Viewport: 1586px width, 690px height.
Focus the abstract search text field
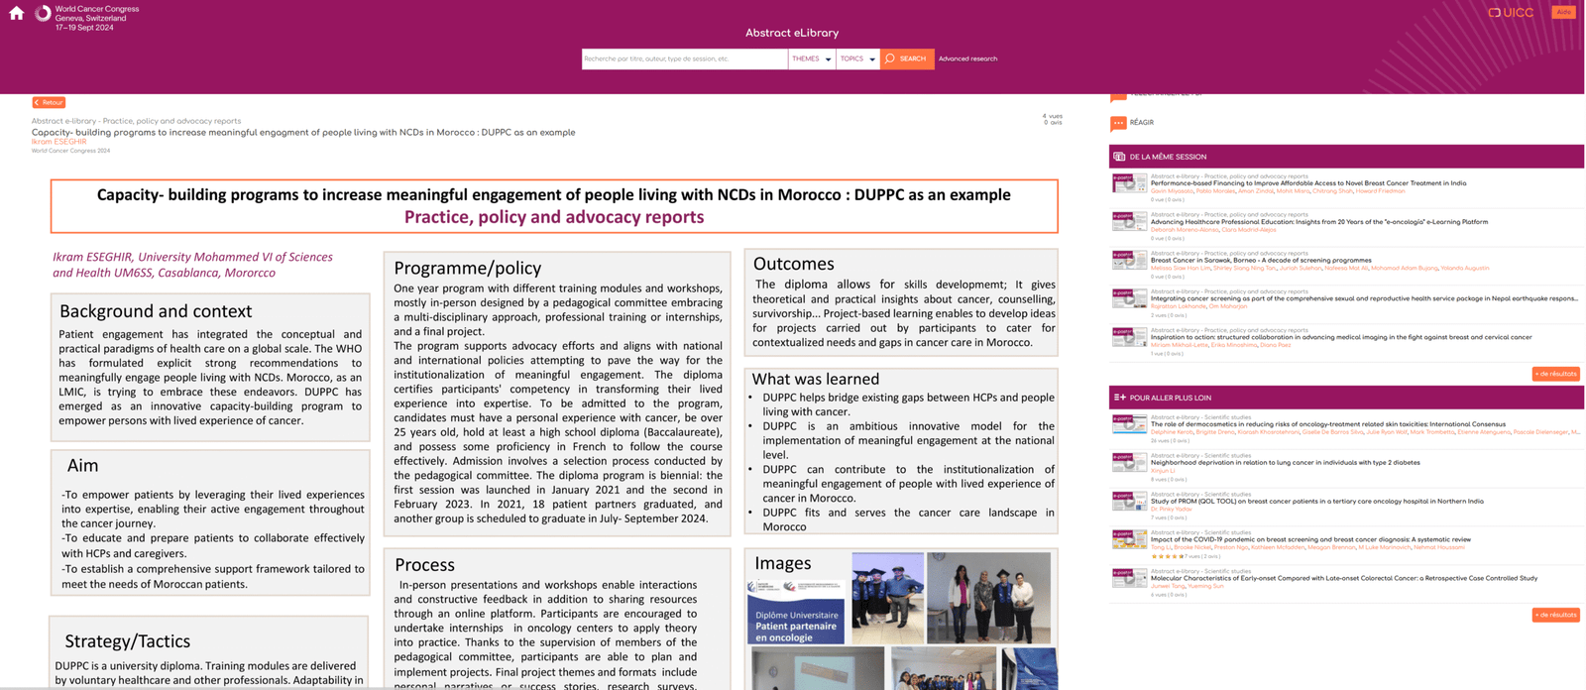coord(684,59)
